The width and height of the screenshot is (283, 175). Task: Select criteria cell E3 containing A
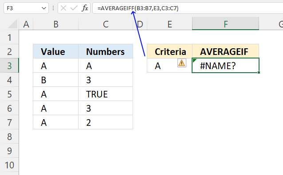click(x=169, y=66)
